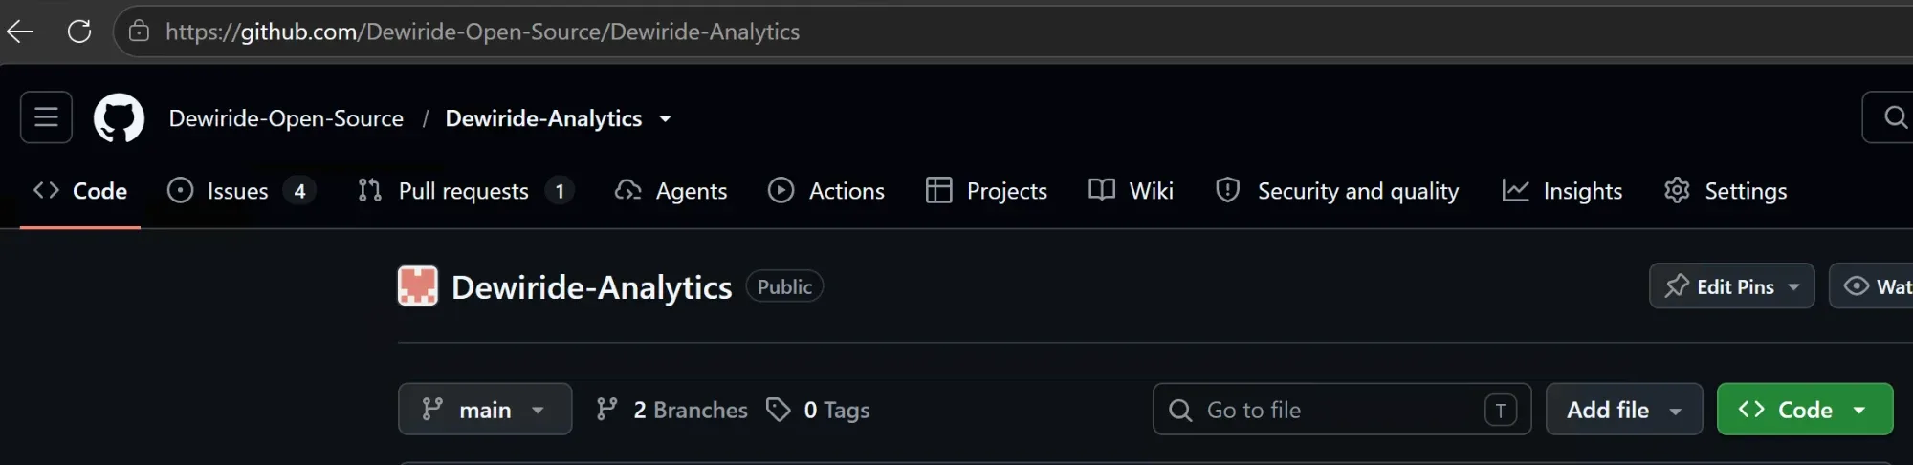
Task: Click the Edit Pins button
Action: (x=1731, y=285)
